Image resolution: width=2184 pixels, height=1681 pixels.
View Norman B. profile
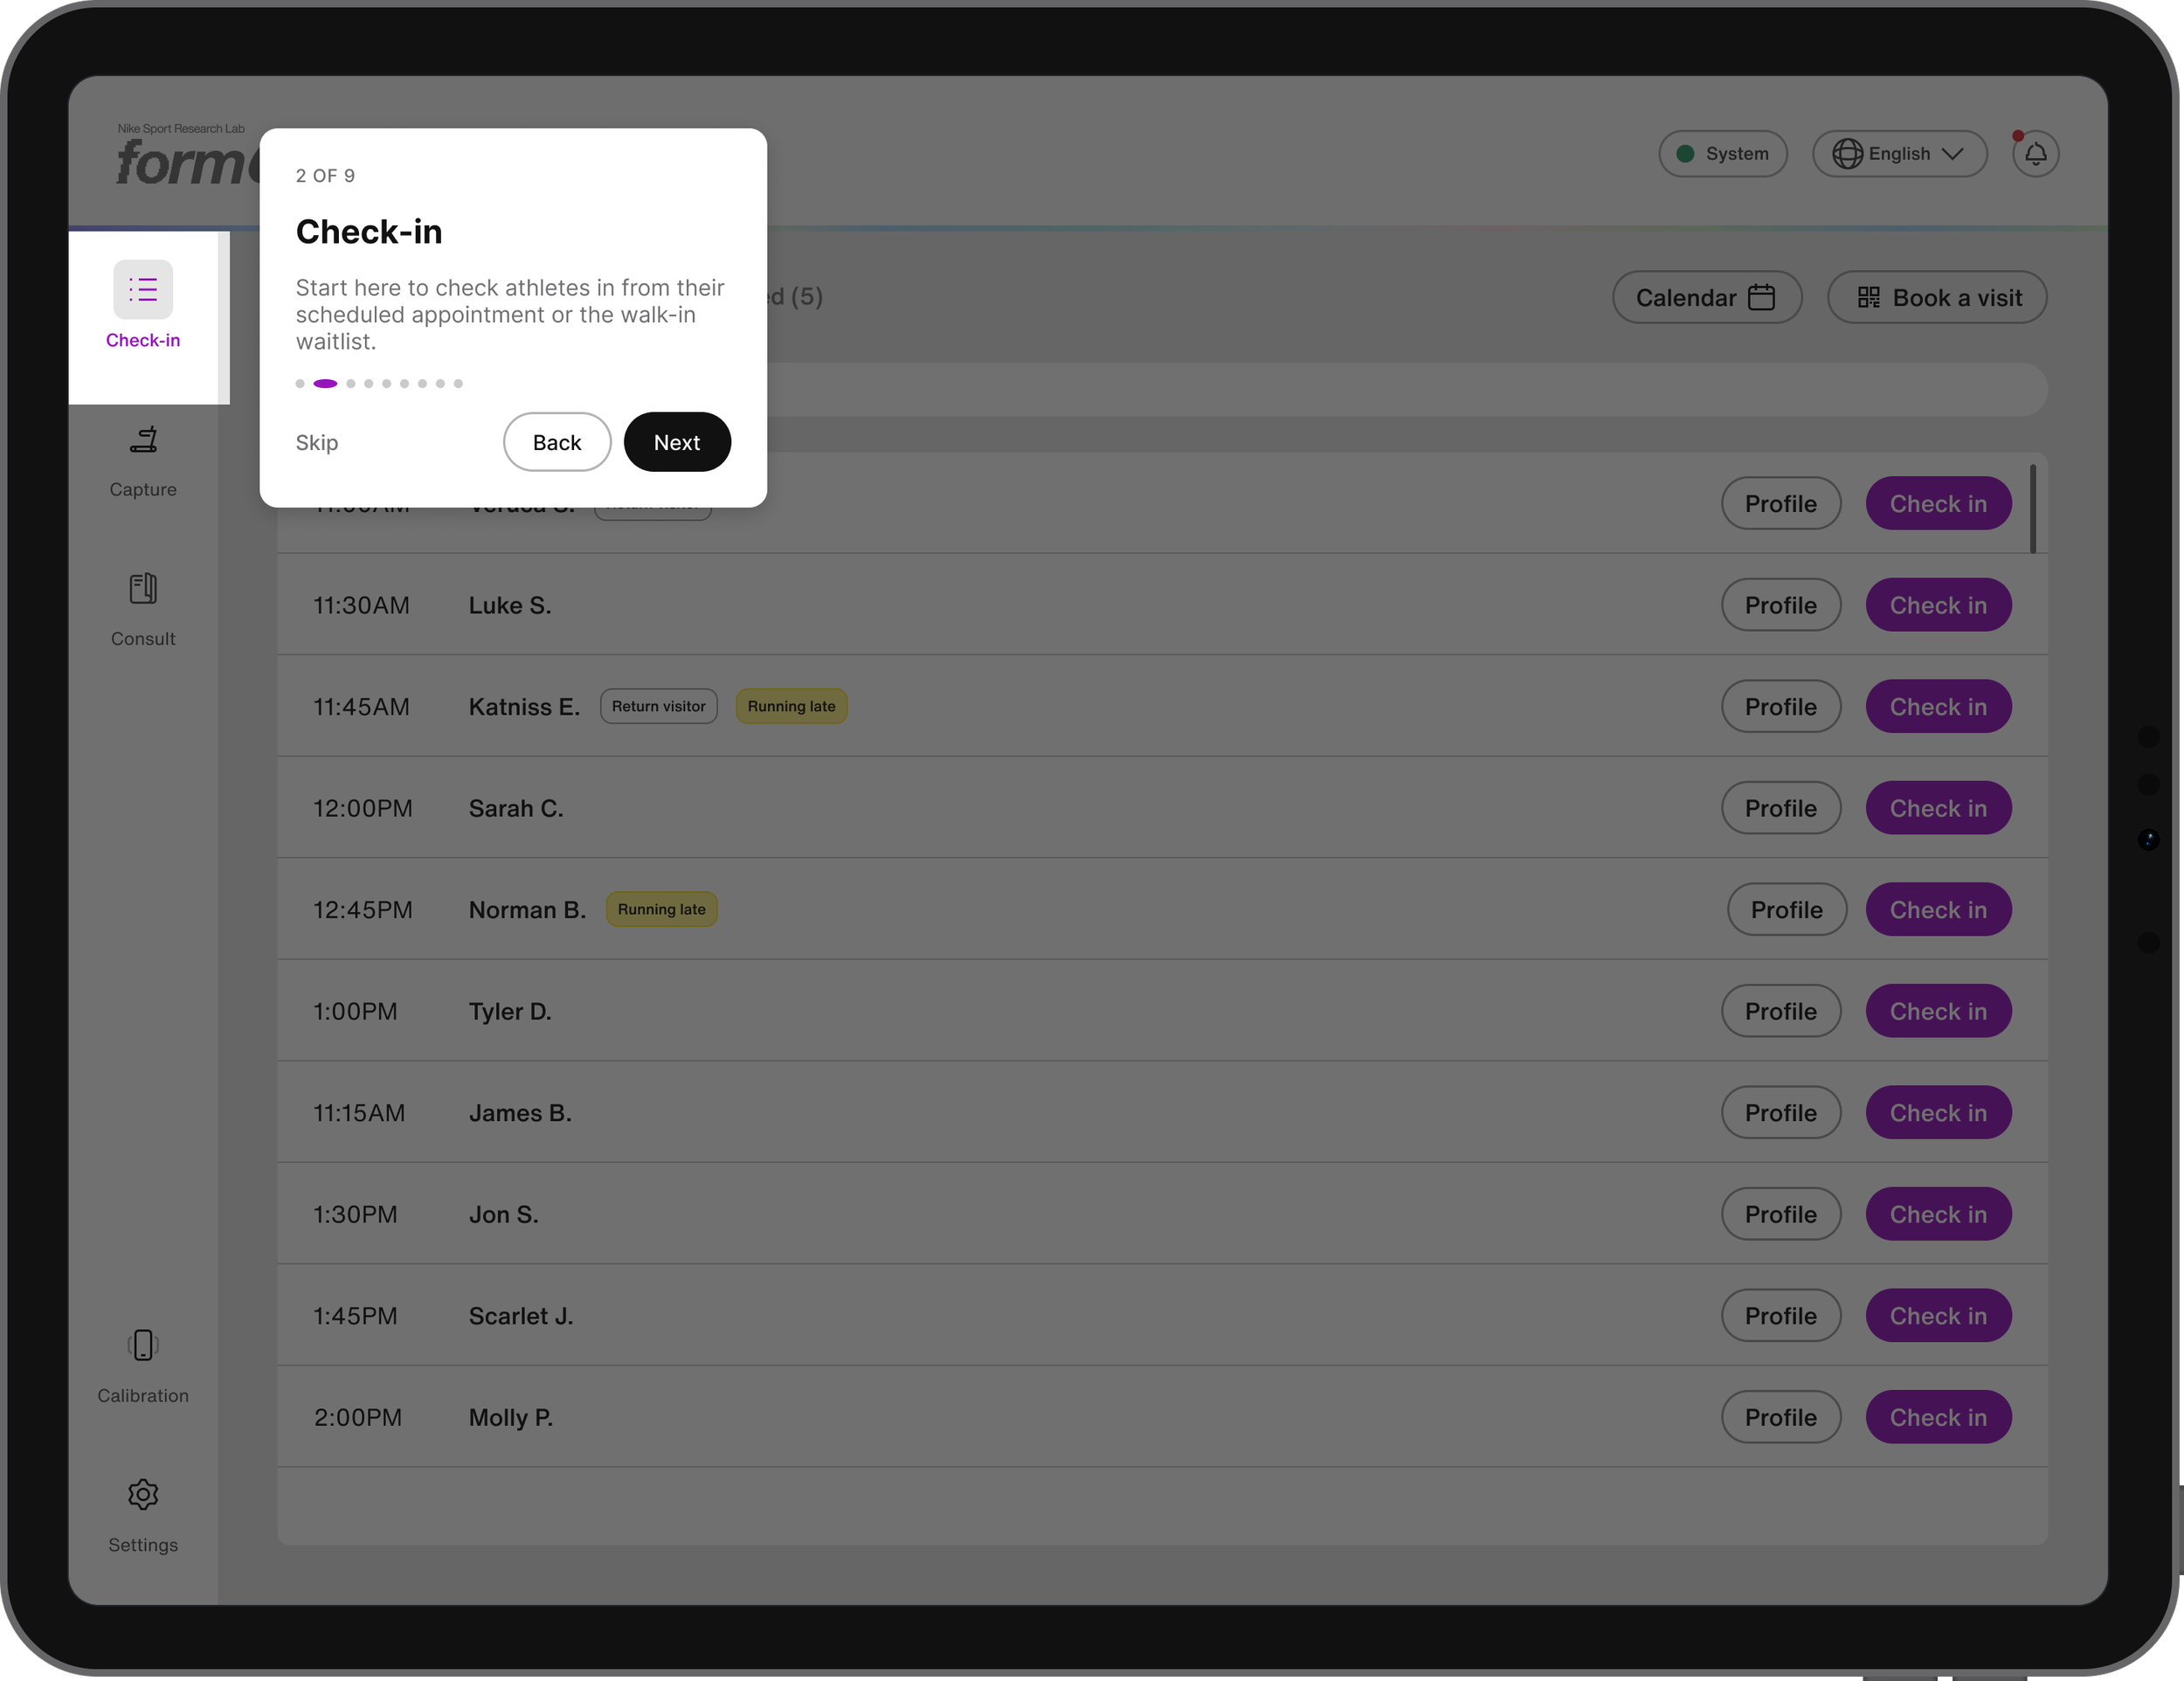pos(1786,909)
